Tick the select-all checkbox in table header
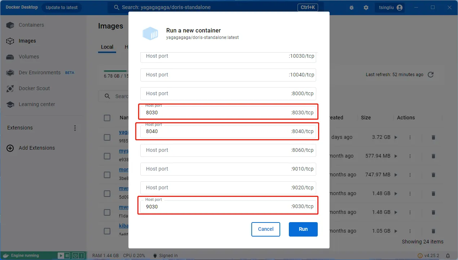This screenshot has width=458, height=260. pos(107,118)
